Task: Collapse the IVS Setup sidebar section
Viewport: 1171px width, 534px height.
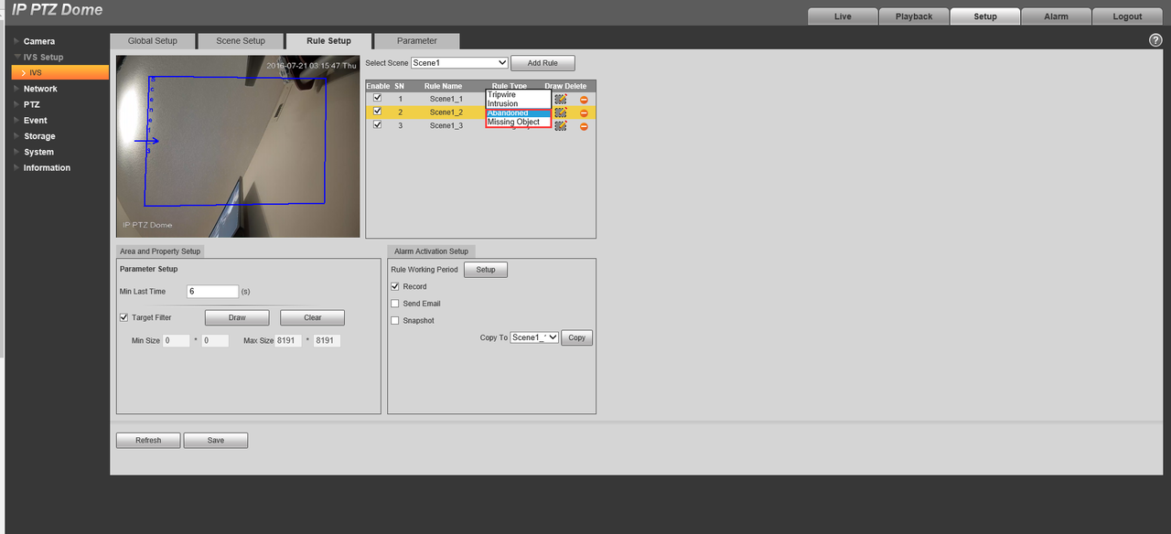Action: pos(43,57)
